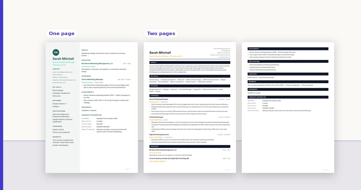Click "Digital Marketing Executive" job title
Image resolution: width=361 pixels, height=190 pixels.
click(159, 134)
